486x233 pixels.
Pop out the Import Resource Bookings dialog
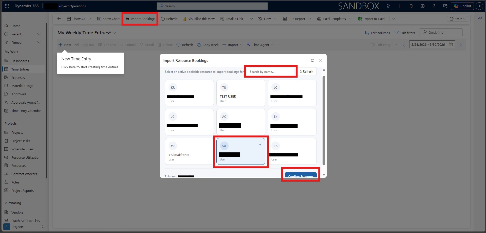click(312, 61)
